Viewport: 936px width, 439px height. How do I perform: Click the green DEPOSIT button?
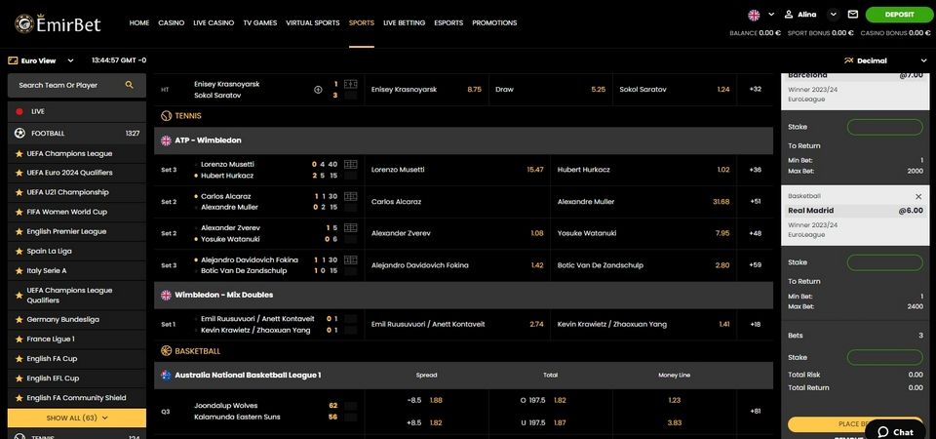pos(899,15)
